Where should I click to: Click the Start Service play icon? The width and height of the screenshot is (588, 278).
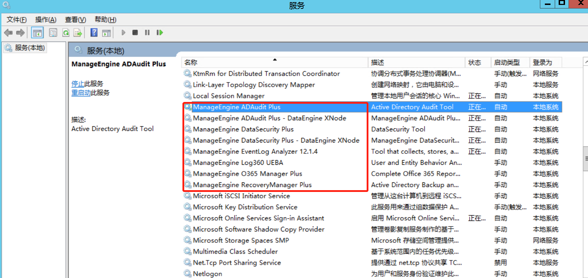[123, 32]
